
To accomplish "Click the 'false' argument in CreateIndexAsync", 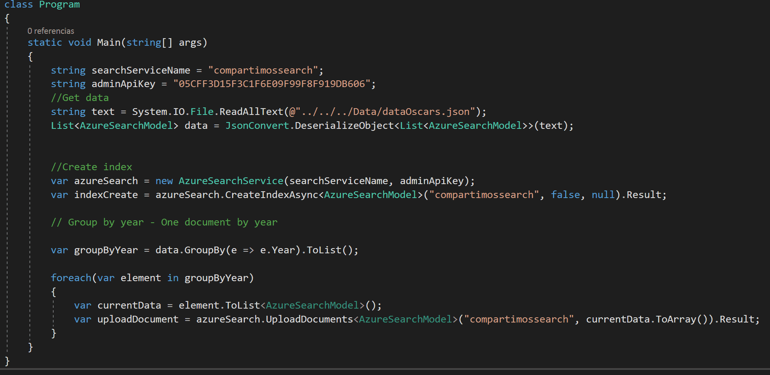I will coord(565,195).
